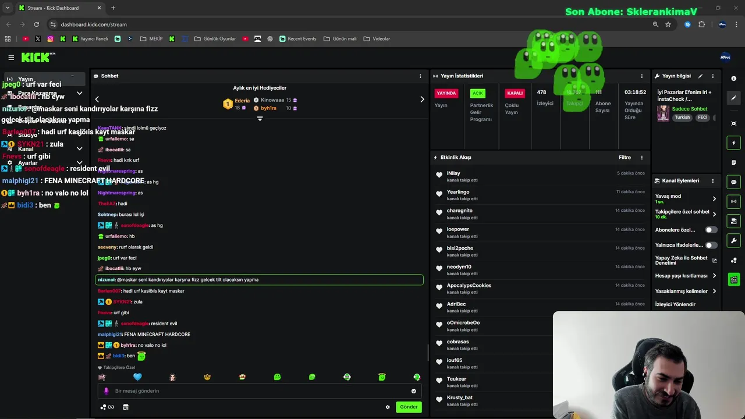The image size is (745, 419).
Task: Insert the blue heart emote
Action: click(x=137, y=377)
